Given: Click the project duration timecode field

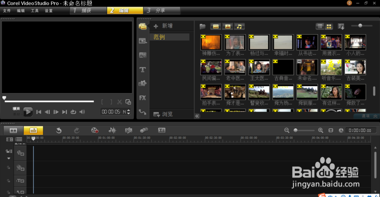Looking at the screenshot, I should 360,131.
